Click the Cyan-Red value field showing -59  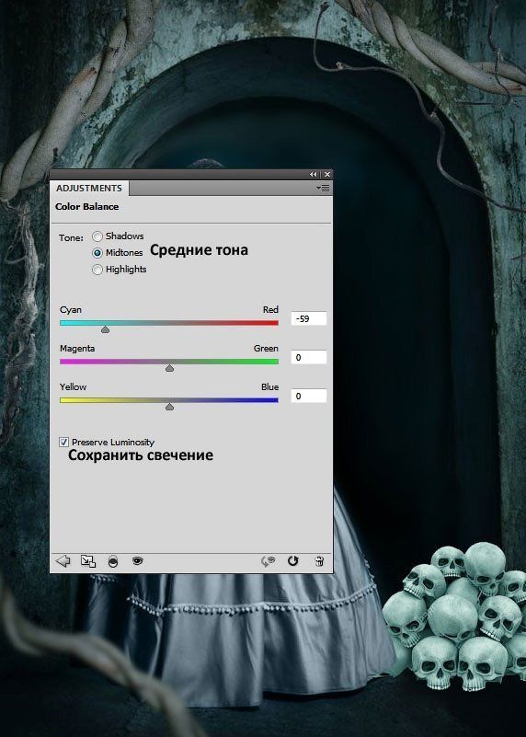(x=309, y=318)
